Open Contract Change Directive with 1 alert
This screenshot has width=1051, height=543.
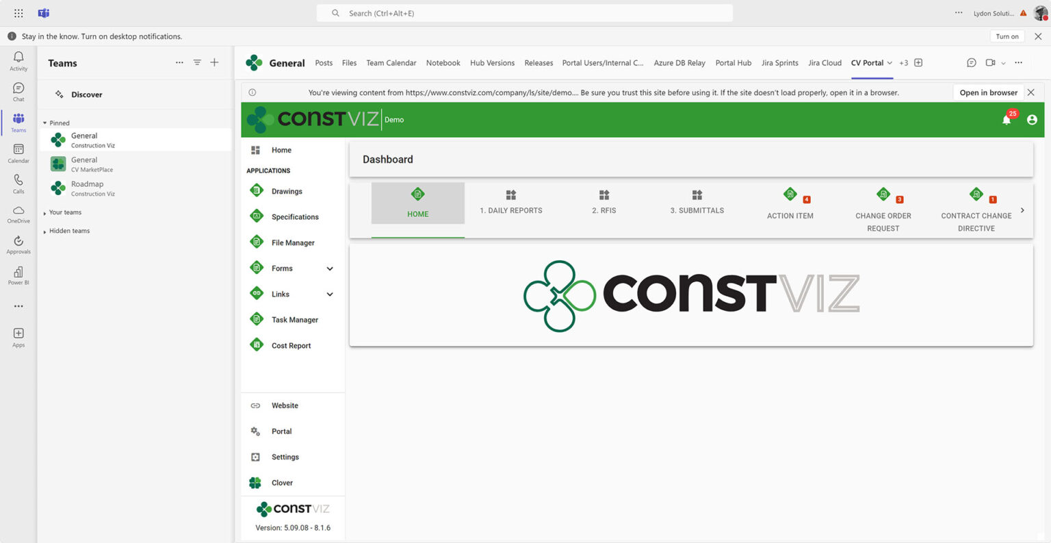976,211
